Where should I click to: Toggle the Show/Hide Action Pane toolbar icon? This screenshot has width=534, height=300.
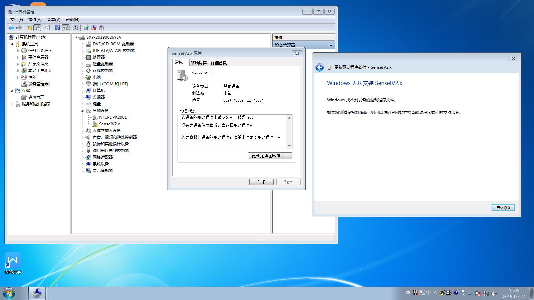click(x=66, y=28)
